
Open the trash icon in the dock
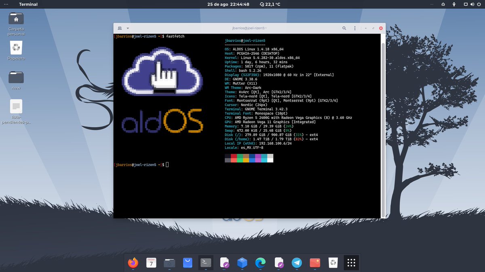point(333,263)
